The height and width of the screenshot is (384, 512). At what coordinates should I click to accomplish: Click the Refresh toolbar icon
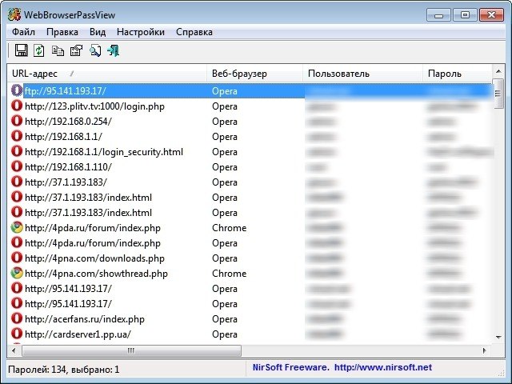point(39,50)
